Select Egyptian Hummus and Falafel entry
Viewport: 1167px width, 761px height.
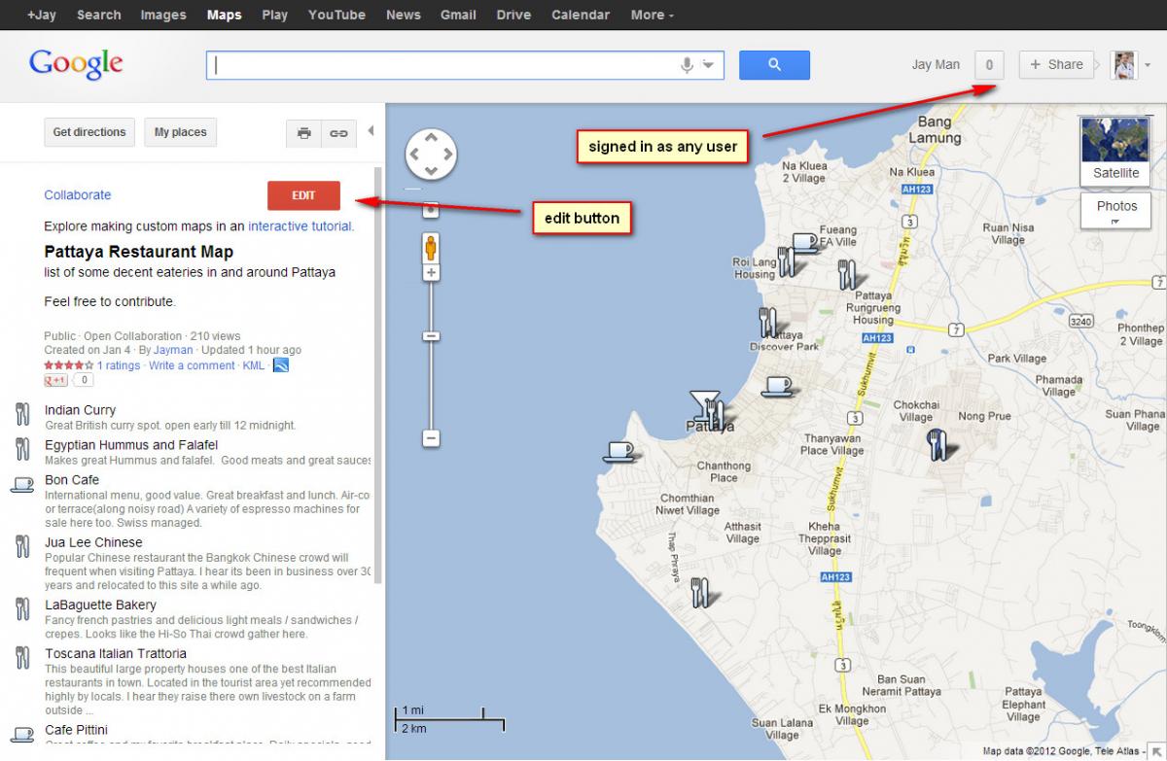(x=131, y=445)
